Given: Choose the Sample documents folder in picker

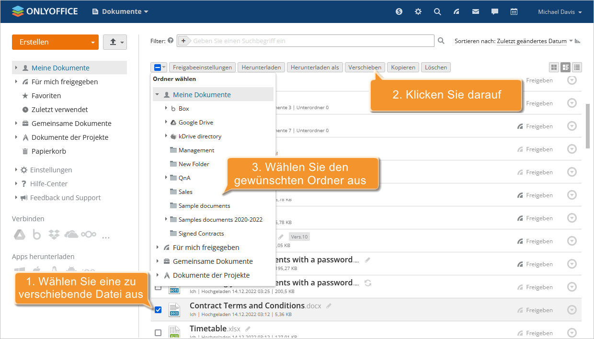Looking at the screenshot, I should coord(205,206).
